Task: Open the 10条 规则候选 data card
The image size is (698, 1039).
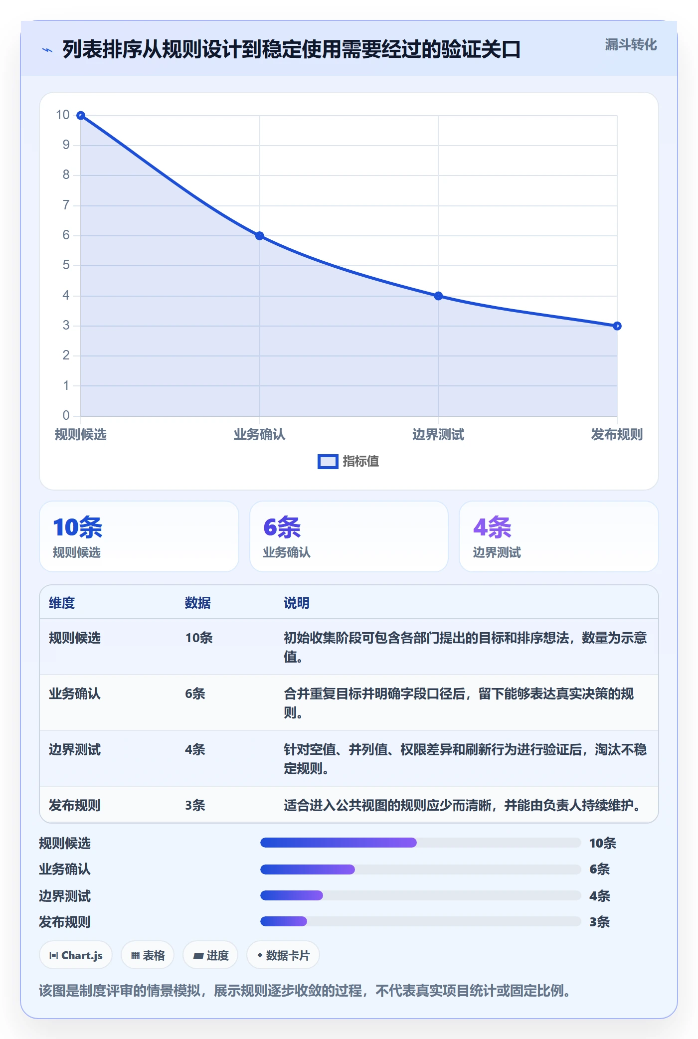Action: pos(139,536)
